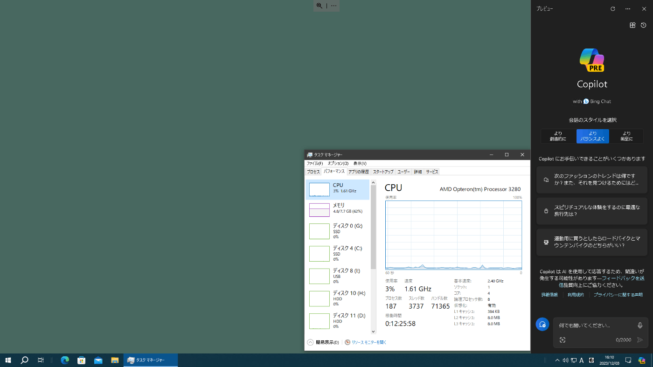Click scroll-up arrow in Task Manager sidebar

[373, 183]
